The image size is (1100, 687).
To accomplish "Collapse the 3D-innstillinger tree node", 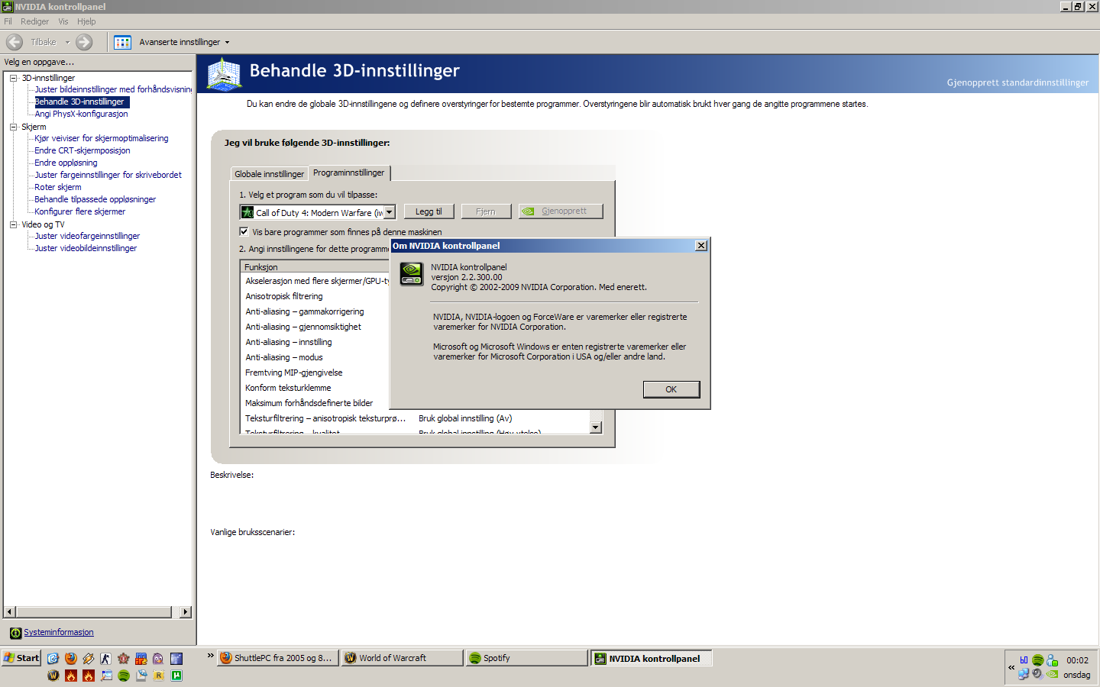I will click(x=13, y=78).
